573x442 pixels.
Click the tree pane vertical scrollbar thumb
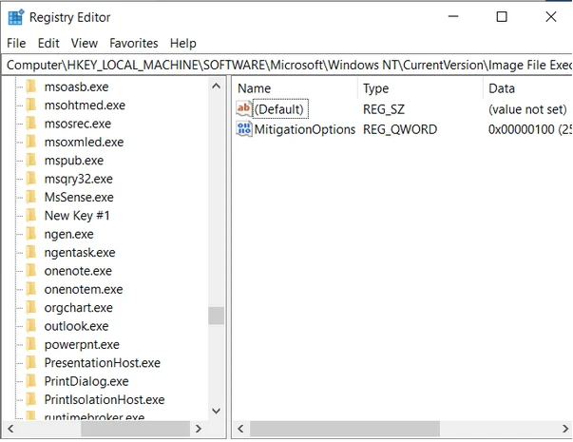216,316
